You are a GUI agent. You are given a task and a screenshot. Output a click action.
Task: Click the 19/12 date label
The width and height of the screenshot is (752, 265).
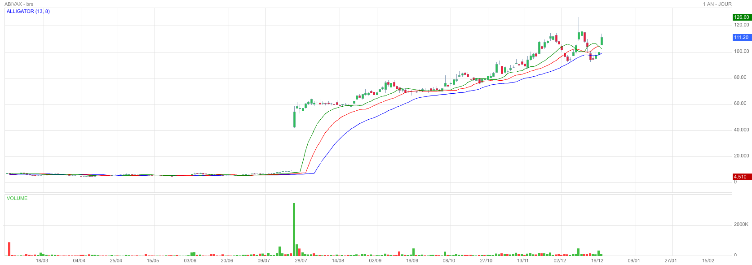coord(597,261)
